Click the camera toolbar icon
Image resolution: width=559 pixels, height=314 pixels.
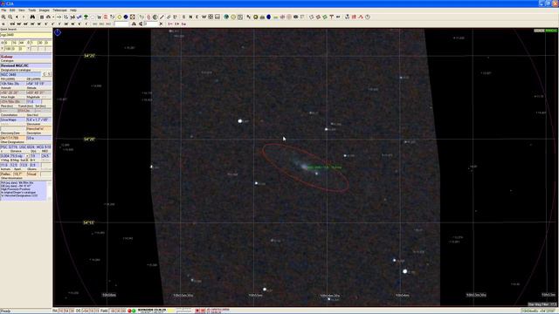[x=295, y=17]
